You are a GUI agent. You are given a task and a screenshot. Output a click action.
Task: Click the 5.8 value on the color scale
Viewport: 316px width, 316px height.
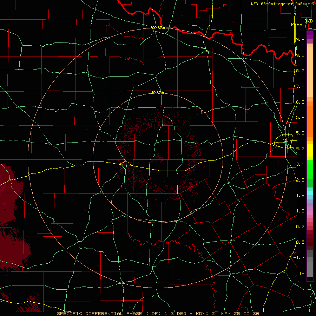[300, 118]
